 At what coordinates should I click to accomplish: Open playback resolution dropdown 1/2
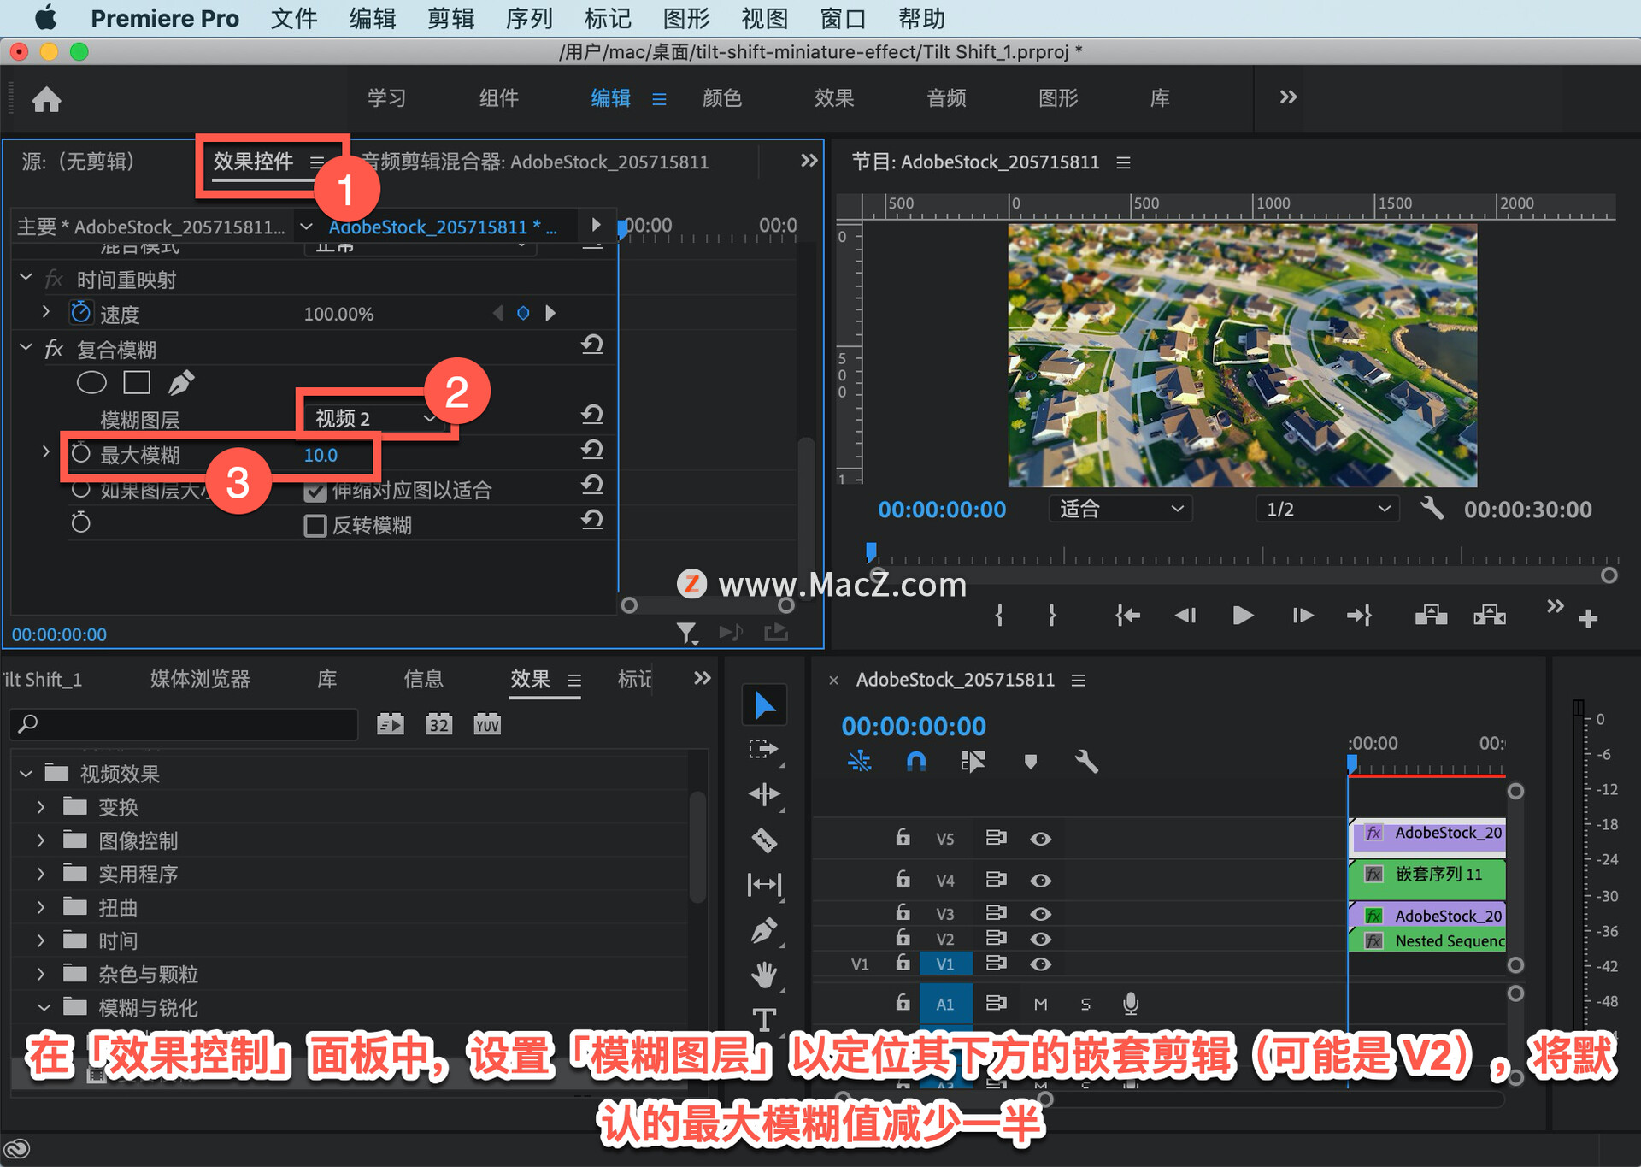[x=1327, y=509]
